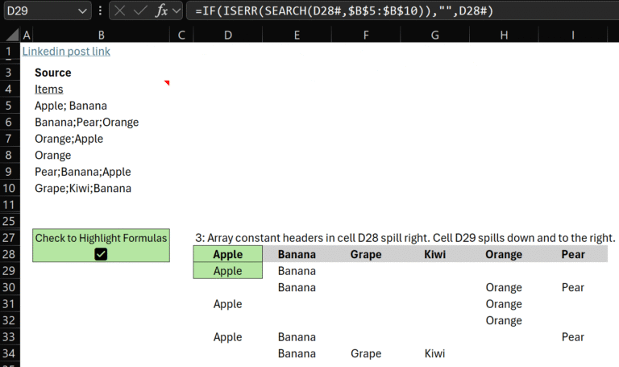Click the green Apple cell D29
This screenshot has height=367, width=619.
228,271
